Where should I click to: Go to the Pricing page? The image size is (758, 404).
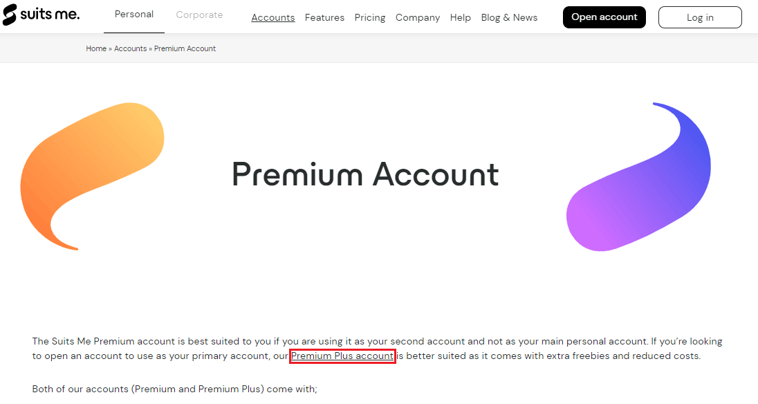click(370, 17)
